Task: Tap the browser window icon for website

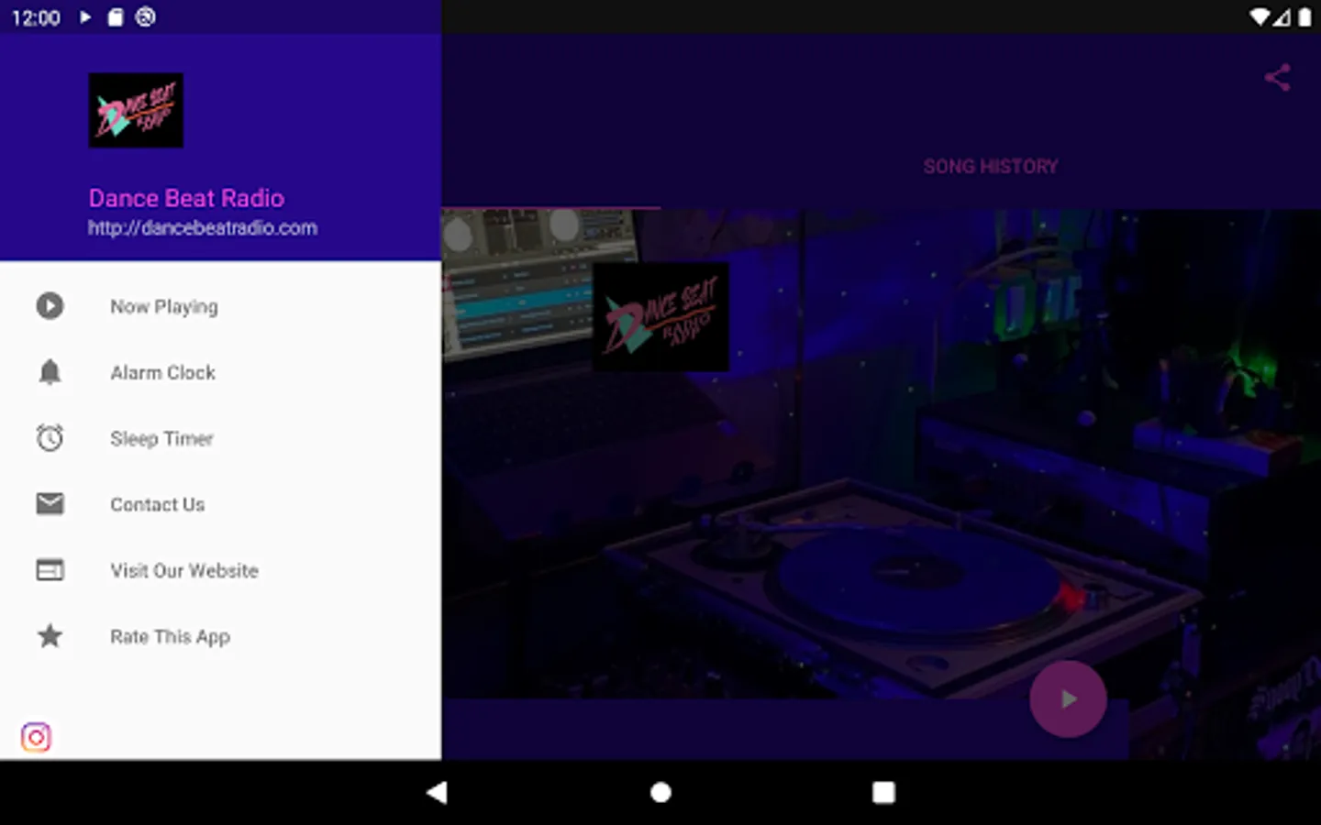Action: (50, 570)
